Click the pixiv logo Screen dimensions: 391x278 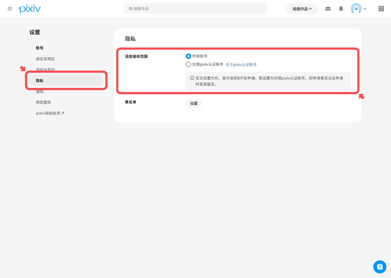[30, 9]
